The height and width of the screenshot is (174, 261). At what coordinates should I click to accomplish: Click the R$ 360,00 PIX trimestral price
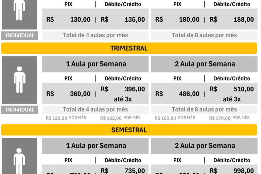click(68, 94)
